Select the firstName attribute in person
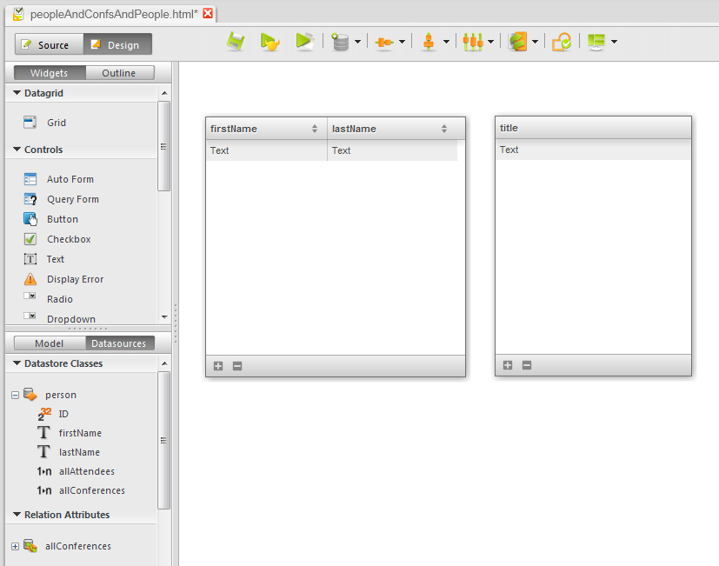The image size is (719, 566). 80,433
